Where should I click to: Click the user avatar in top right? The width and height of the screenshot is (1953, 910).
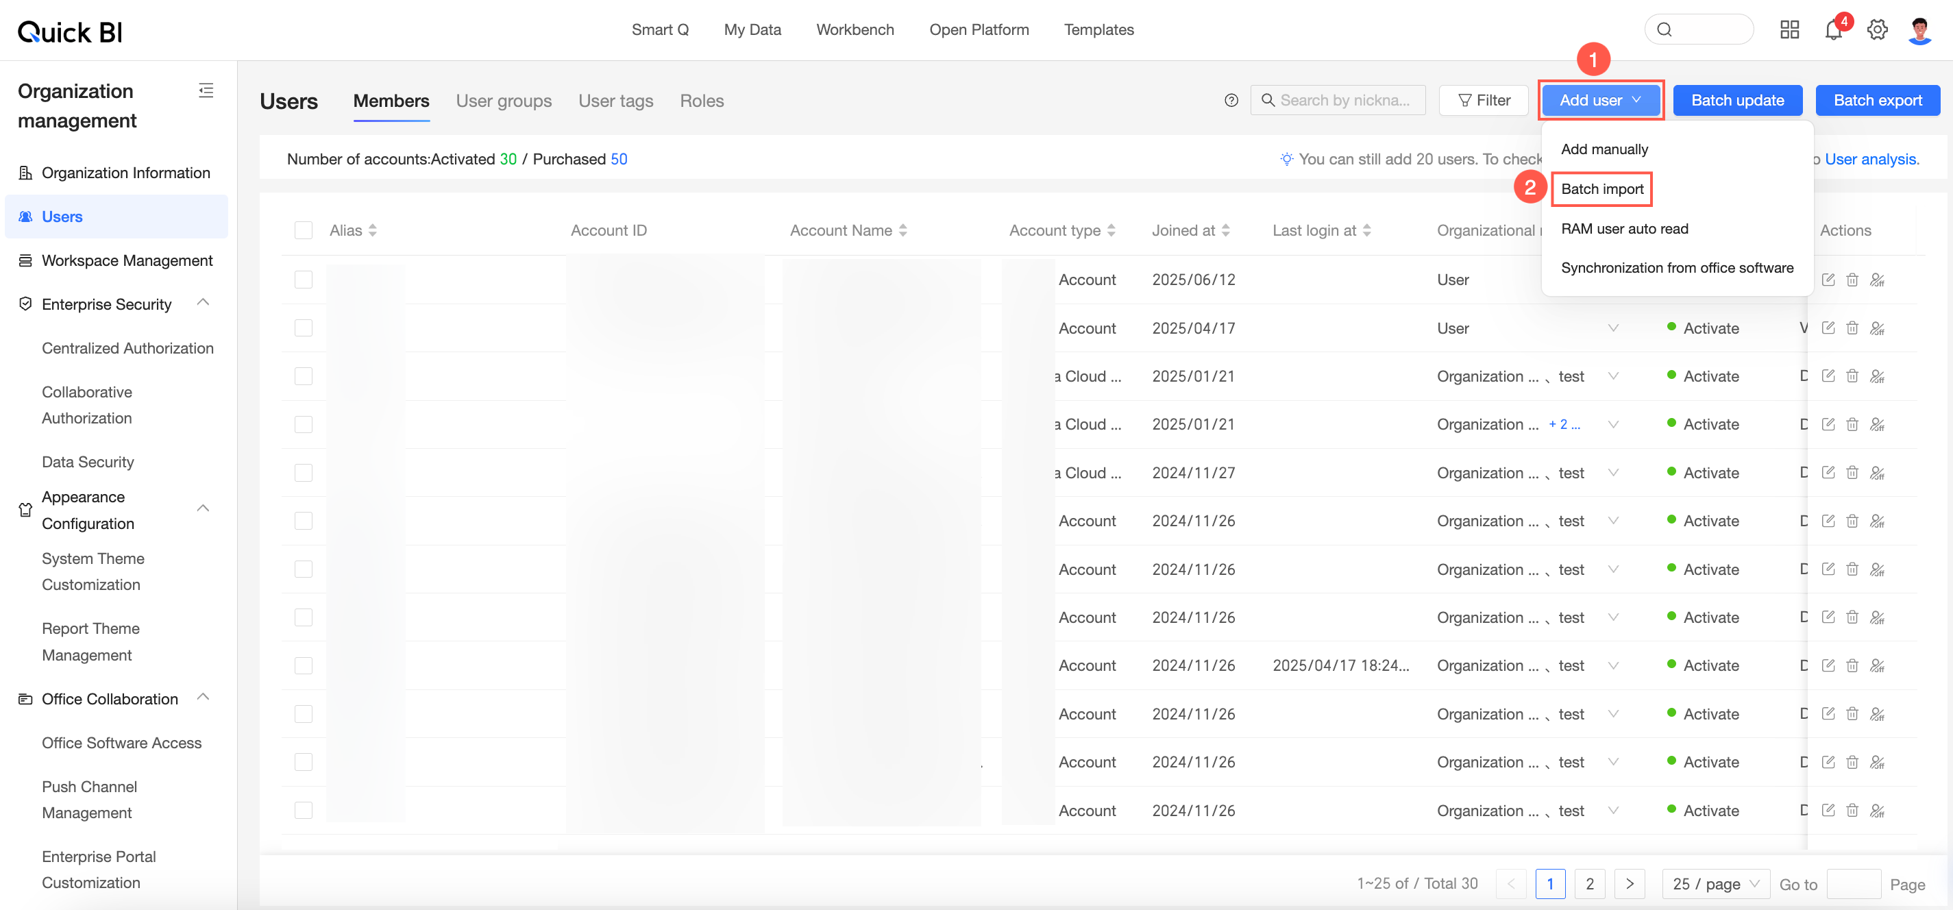1919,30
